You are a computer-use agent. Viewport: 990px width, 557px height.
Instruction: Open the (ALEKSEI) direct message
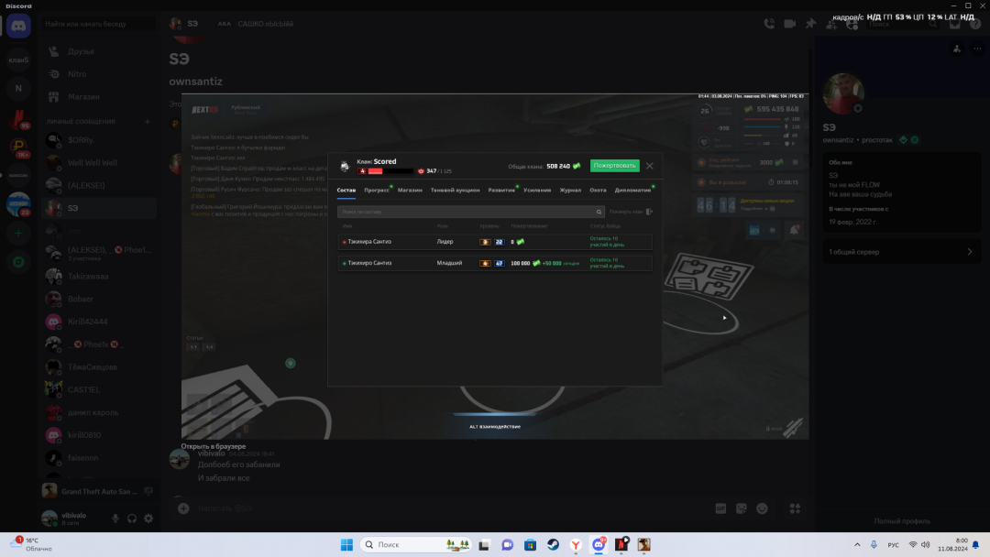pos(98,185)
